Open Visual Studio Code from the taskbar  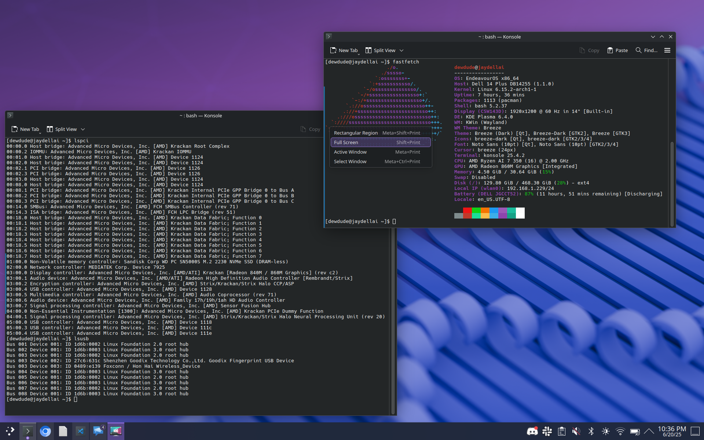(80, 431)
